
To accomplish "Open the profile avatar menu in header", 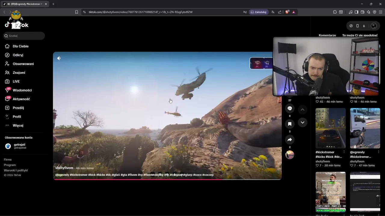I will (374, 26).
